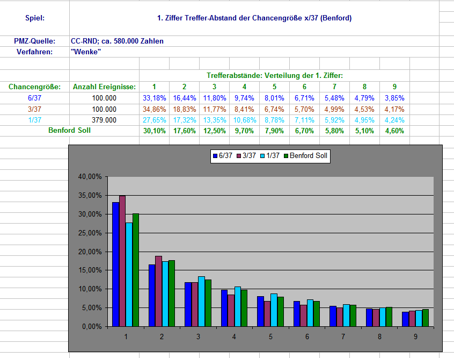Image resolution: width=454 pixels, height=358 pixels.
Task: Select the cell showing 5,92%
Action: tap(334, 120)
